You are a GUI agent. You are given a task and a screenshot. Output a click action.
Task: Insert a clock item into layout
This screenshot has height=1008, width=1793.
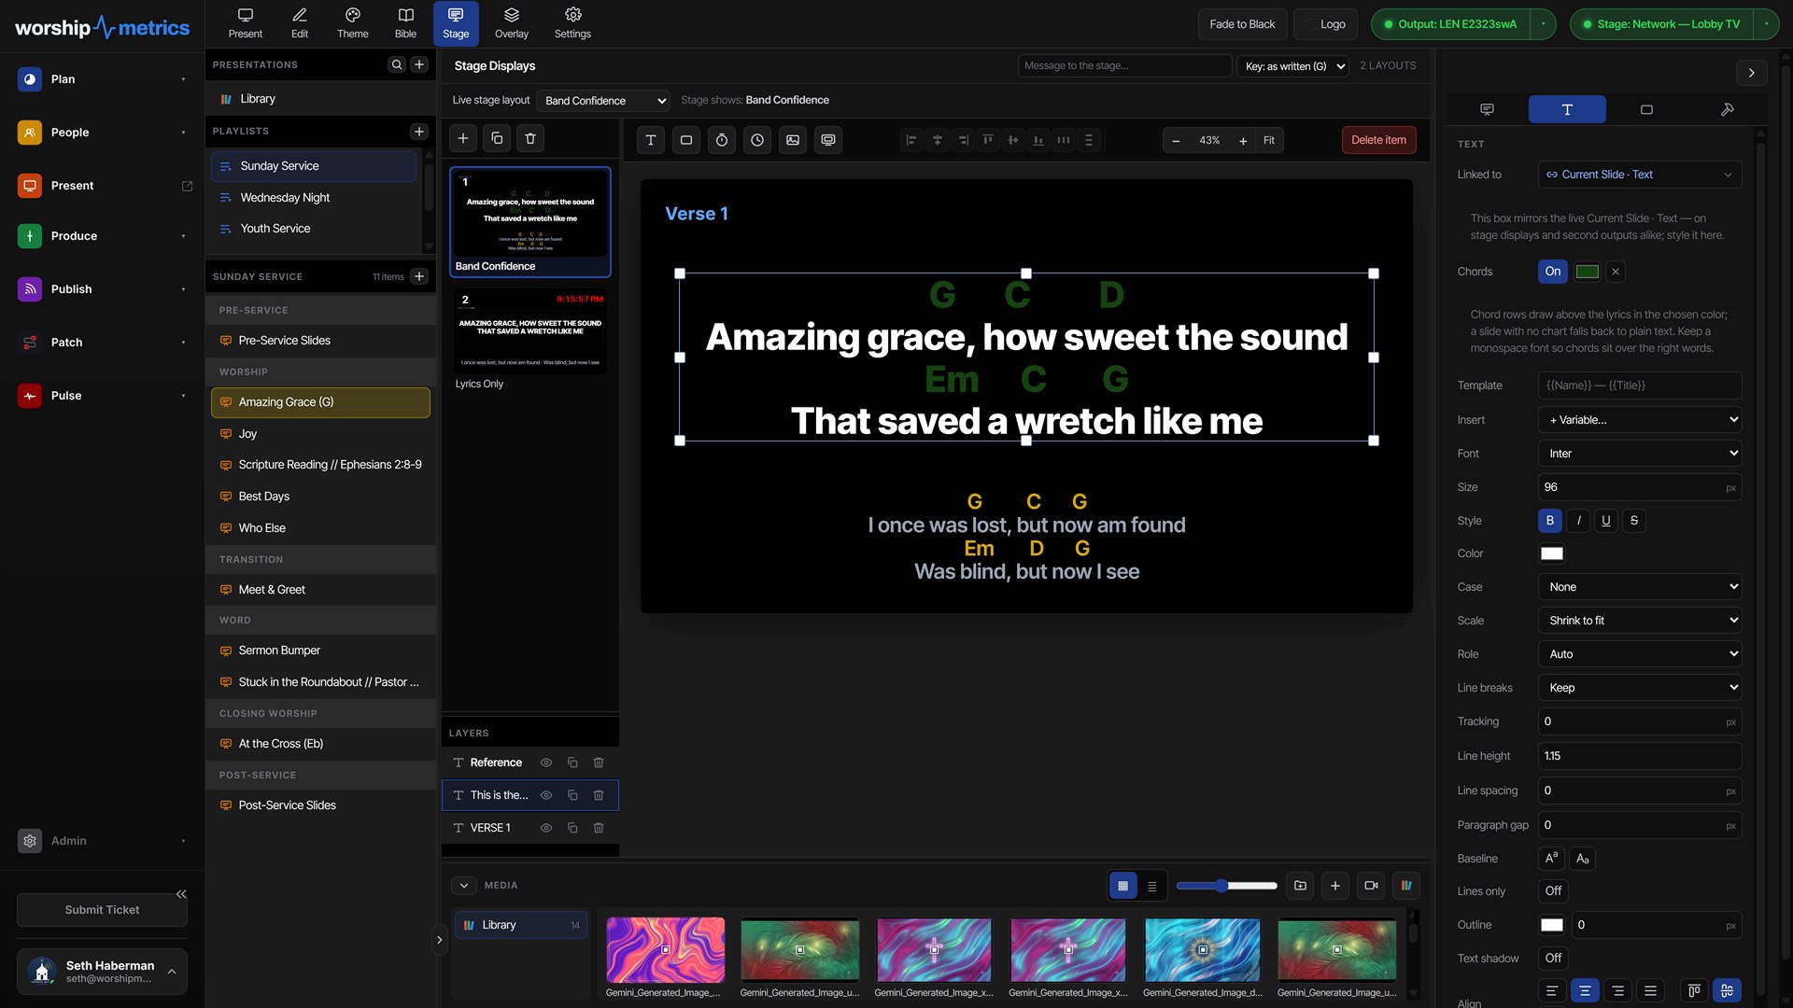pos(757,140)
